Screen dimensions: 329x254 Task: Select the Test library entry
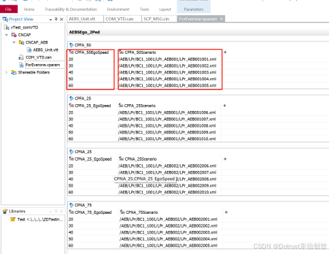coord(40,219)
